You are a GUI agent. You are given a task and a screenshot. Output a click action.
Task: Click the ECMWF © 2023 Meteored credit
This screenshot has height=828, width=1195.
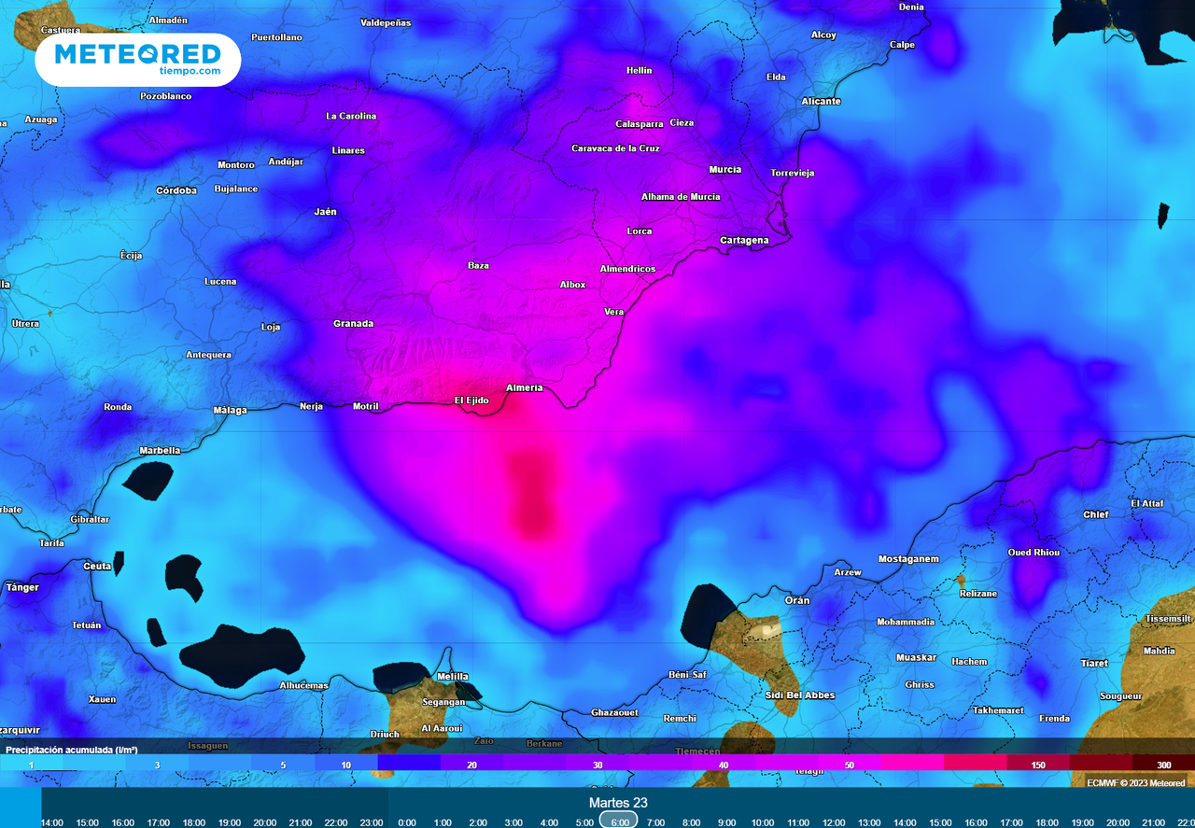click(1135, 782)
